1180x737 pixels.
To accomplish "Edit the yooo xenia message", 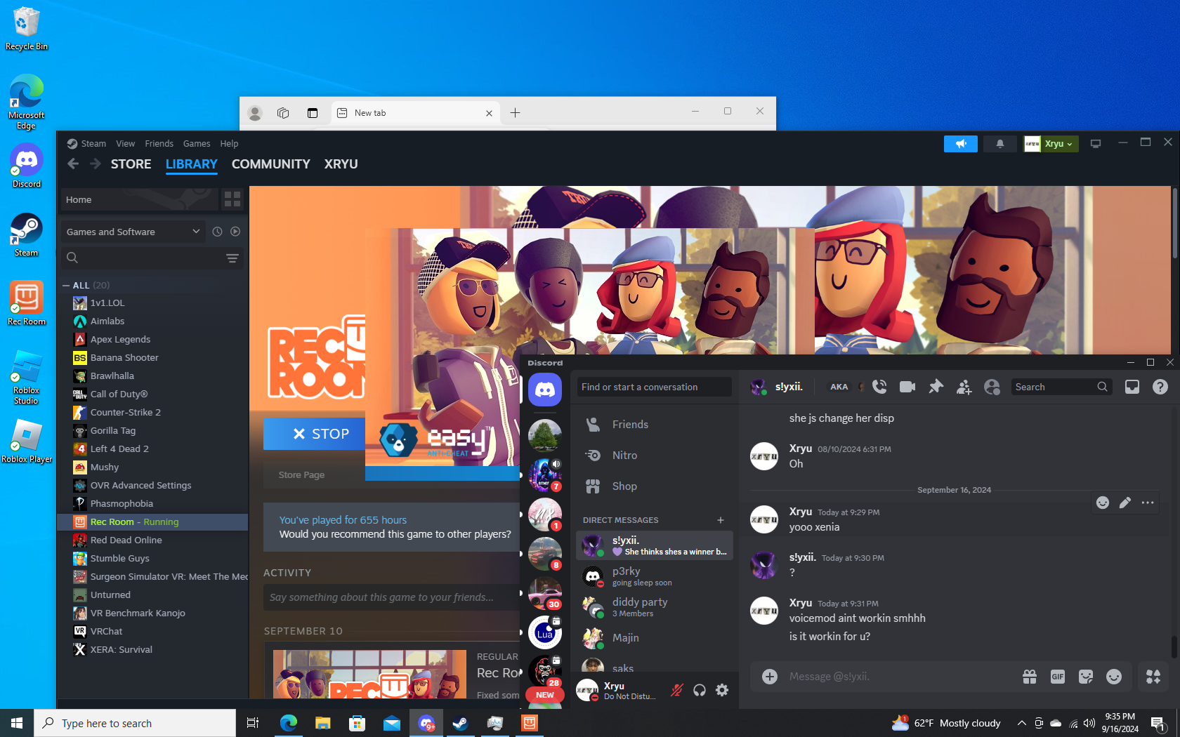I will tap(1125, 503).
